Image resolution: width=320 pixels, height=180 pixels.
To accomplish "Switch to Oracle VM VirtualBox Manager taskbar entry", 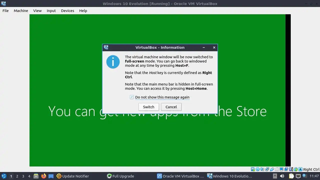I will click(x=180, y=176).
